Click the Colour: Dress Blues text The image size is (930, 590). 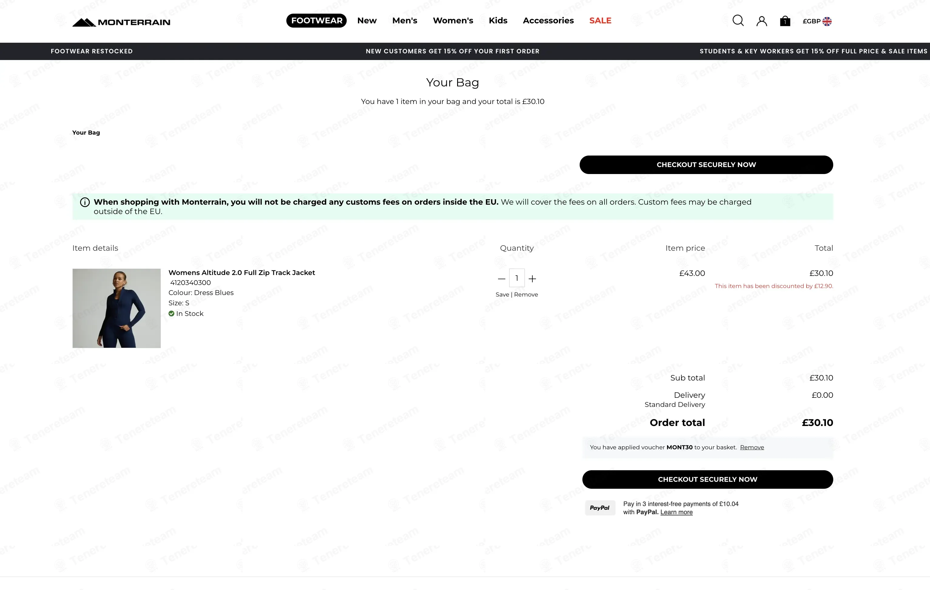201,293
